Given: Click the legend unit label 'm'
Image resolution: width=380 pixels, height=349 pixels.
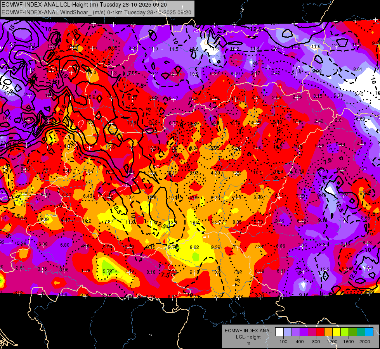Looking at the screenshot, I should tap(248, 344).
